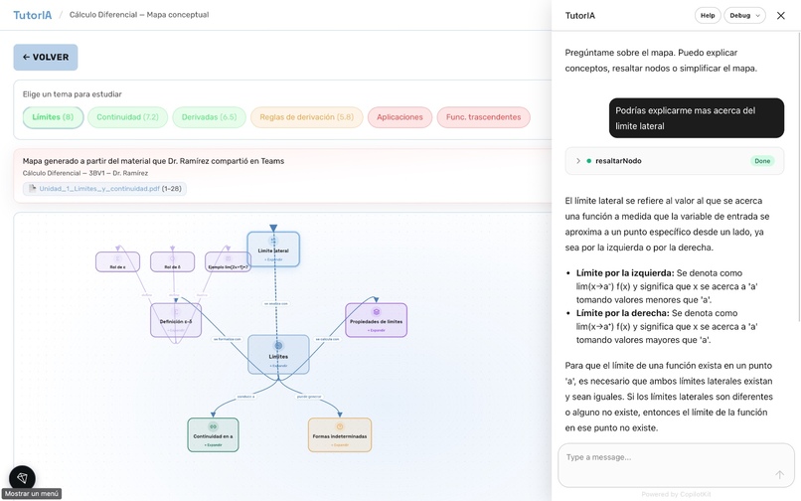Select the Límites (8) topic chip
This screenshot has height=501, width=801.
(x=53, y=117)
